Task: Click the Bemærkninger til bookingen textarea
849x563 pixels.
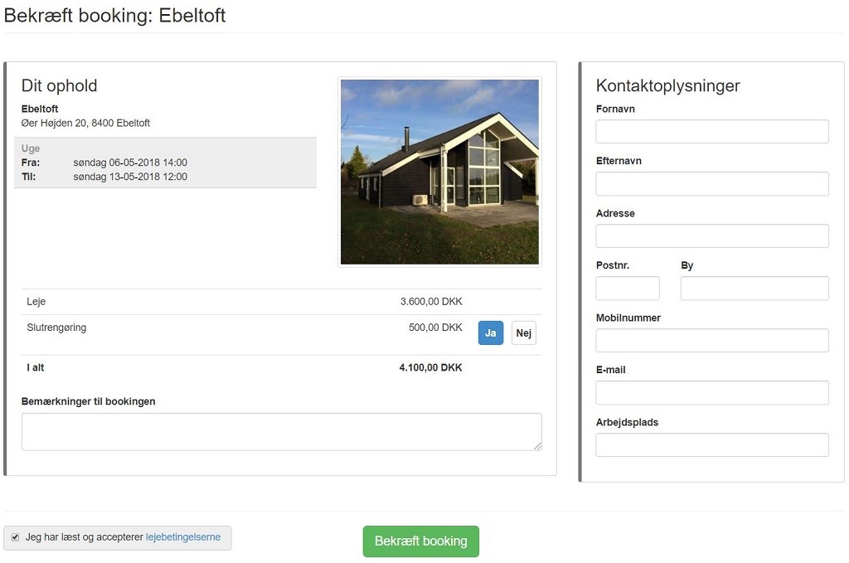Action: pos(282,432)
